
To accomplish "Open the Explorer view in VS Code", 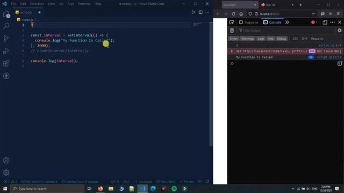I will (6, 14).
